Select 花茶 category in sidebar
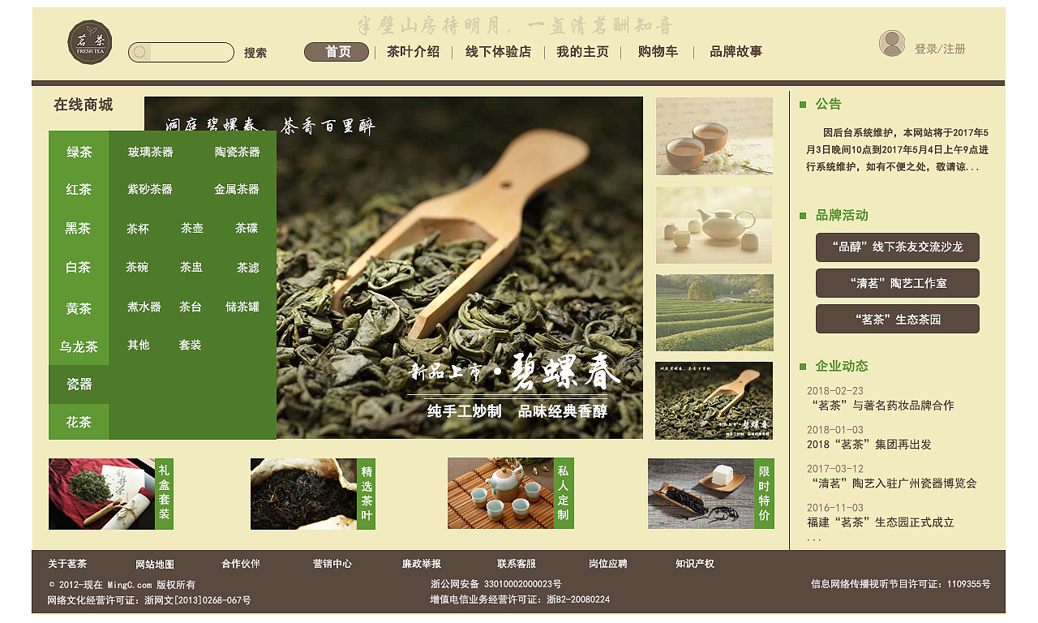 79,422
